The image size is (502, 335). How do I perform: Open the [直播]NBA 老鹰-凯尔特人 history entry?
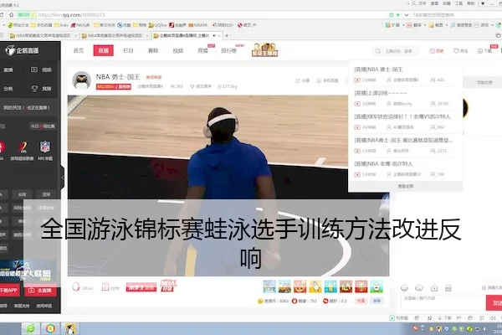point(383,164)
